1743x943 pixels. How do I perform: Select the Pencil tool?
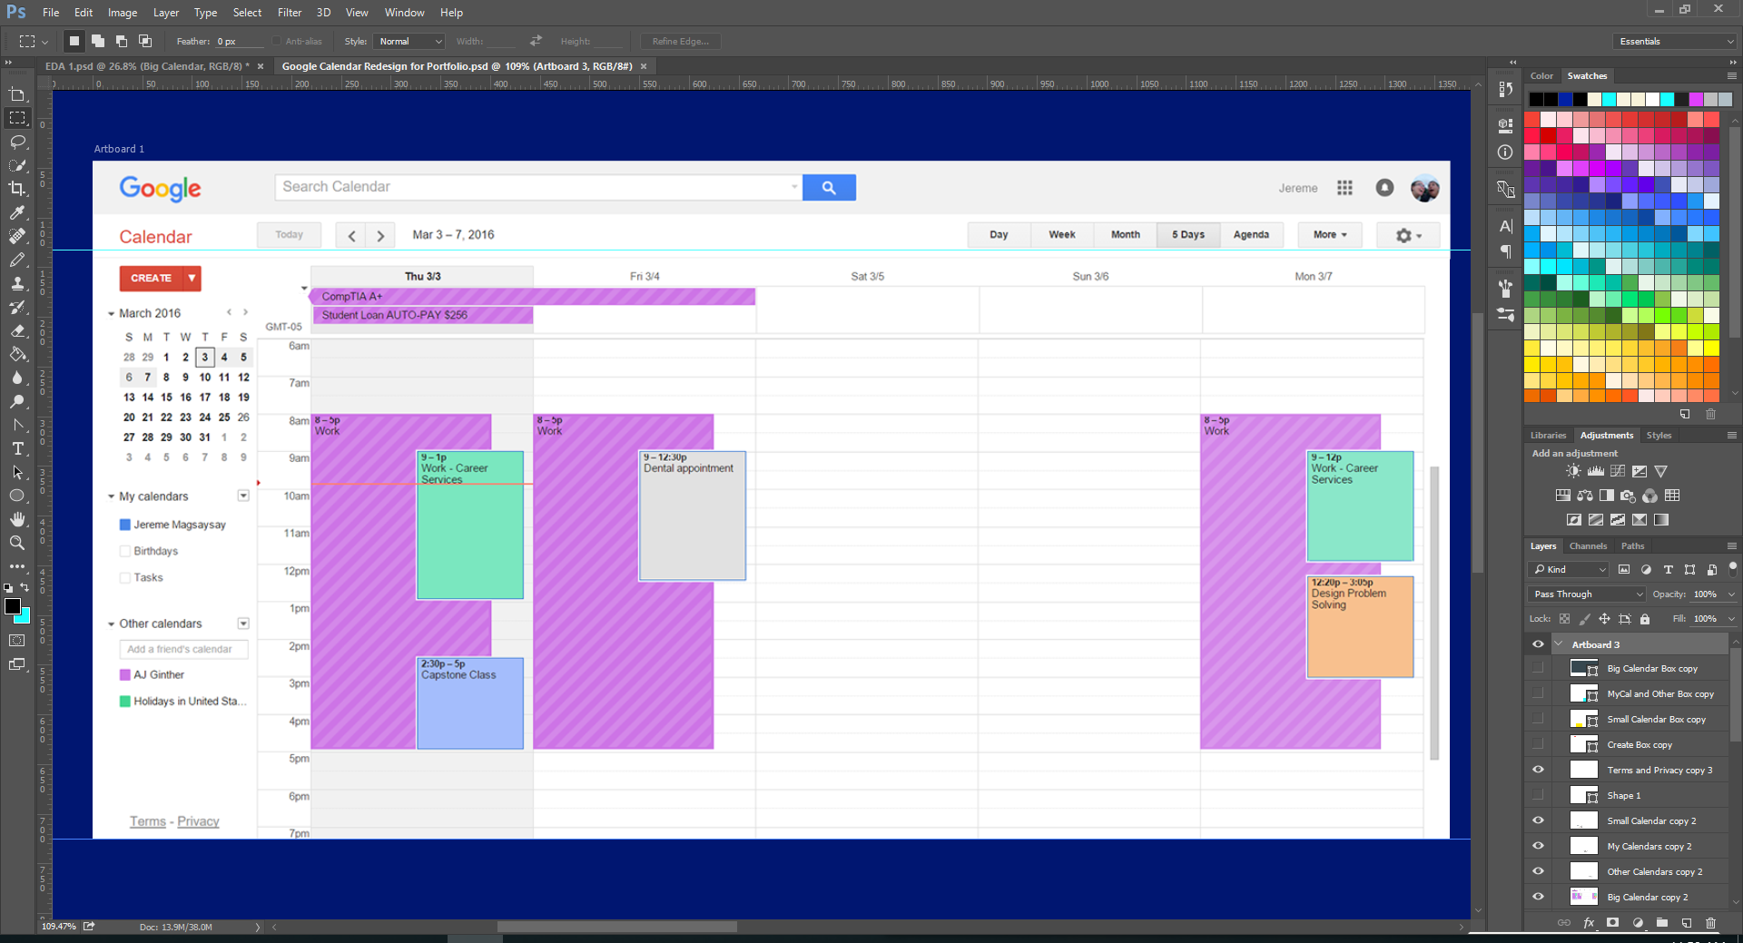[x=17, y=260]
